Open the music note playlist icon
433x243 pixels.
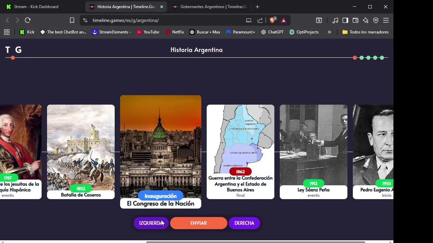(x=335, y=20)
